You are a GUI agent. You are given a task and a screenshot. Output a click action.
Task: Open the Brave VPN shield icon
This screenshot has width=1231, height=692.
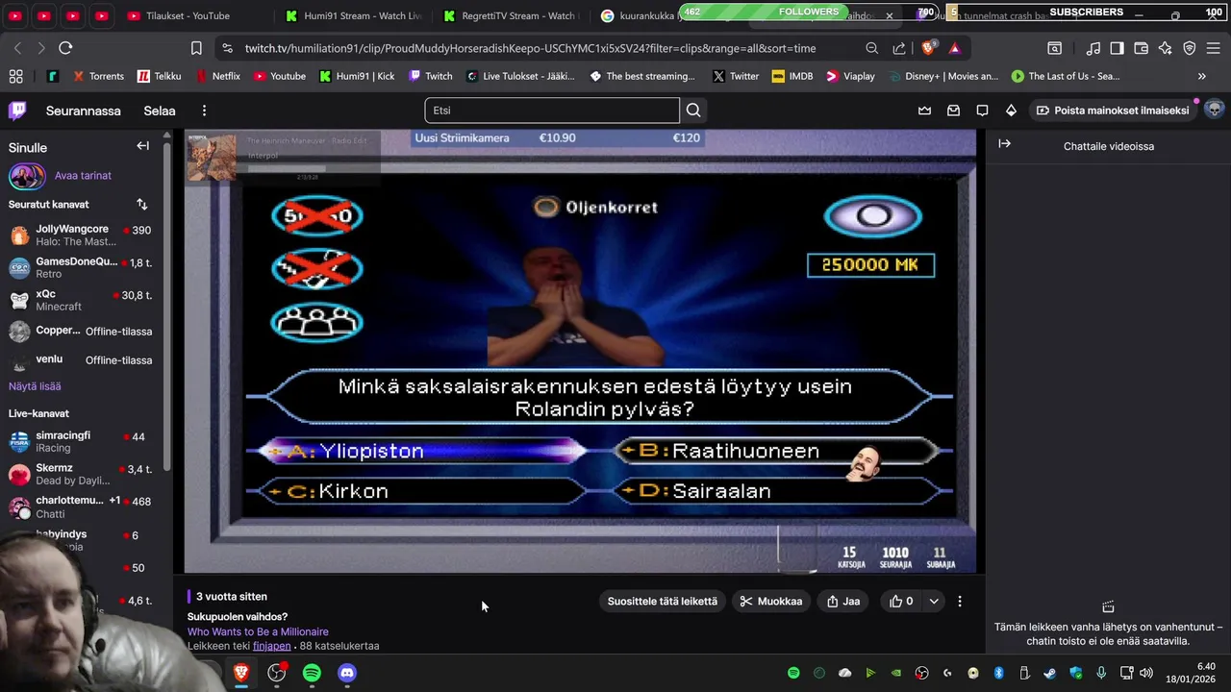[x=1190, y=48]
